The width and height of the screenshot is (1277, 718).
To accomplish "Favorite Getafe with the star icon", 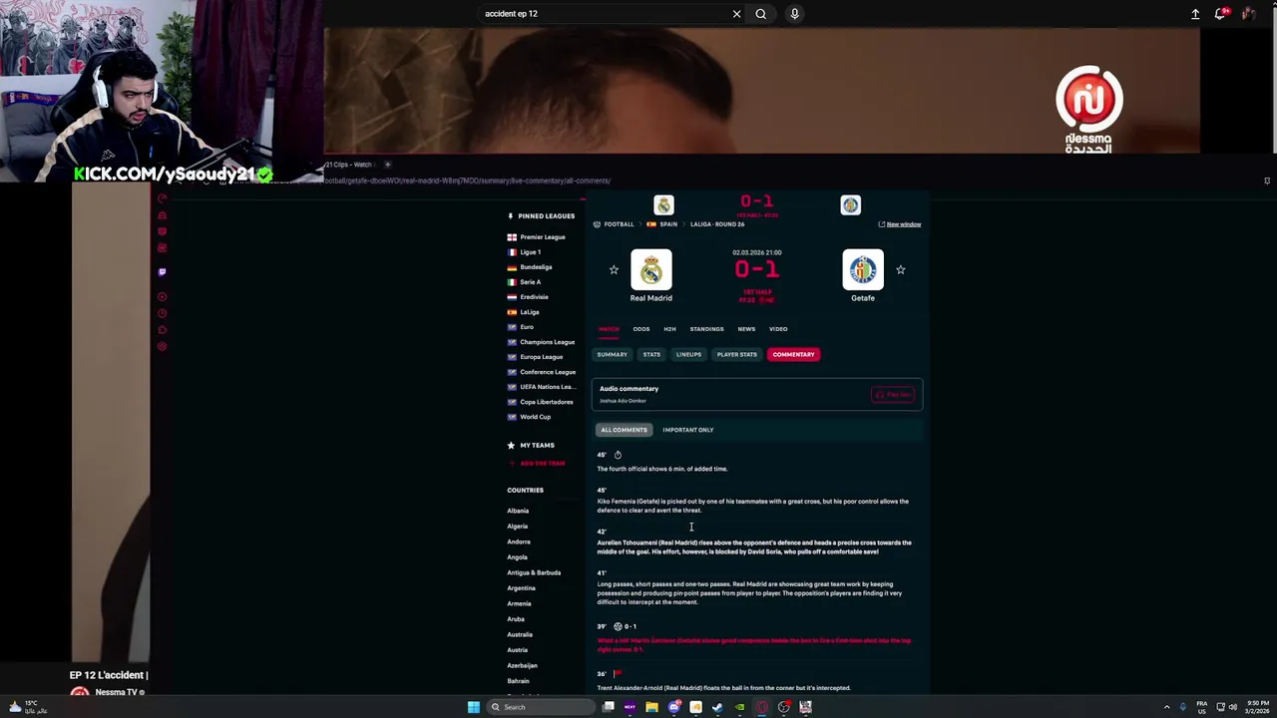I will [x=901, y=270].
